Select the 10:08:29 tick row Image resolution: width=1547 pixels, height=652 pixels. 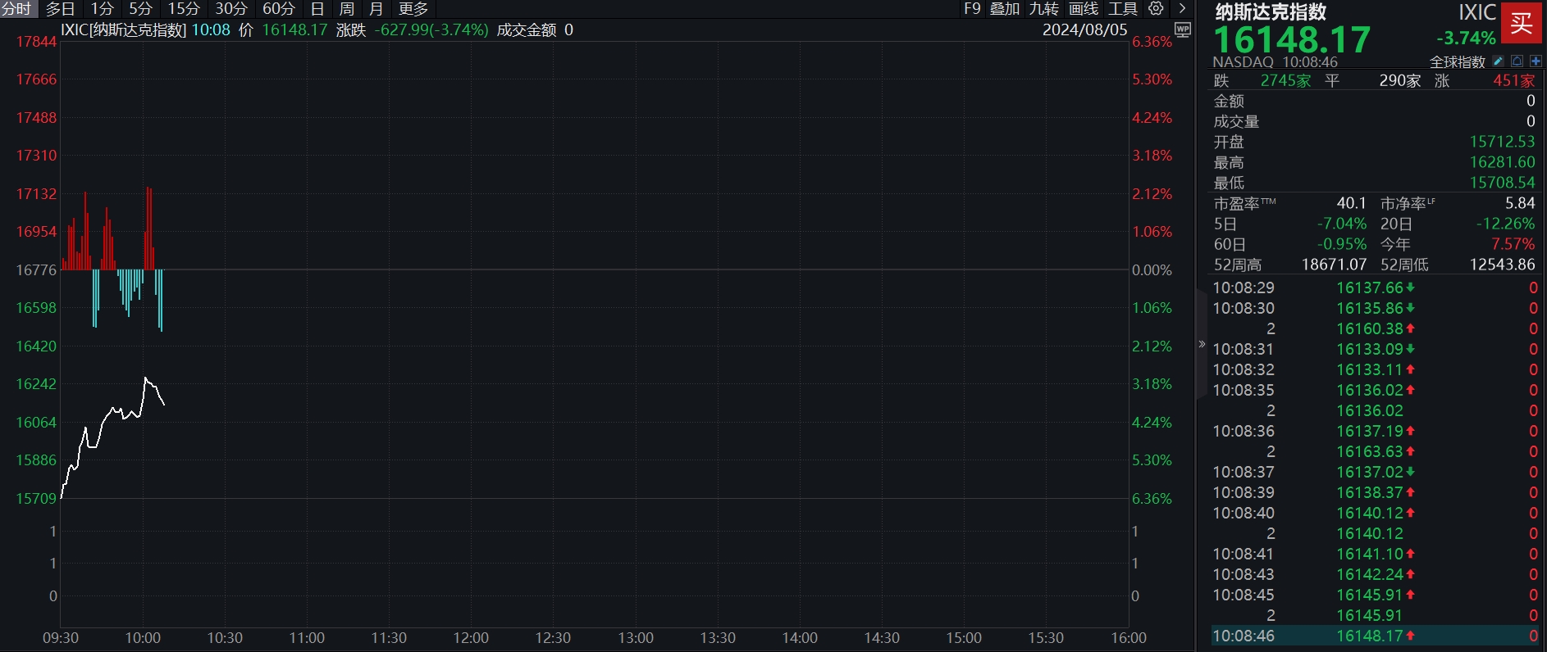coord(1376,288)
